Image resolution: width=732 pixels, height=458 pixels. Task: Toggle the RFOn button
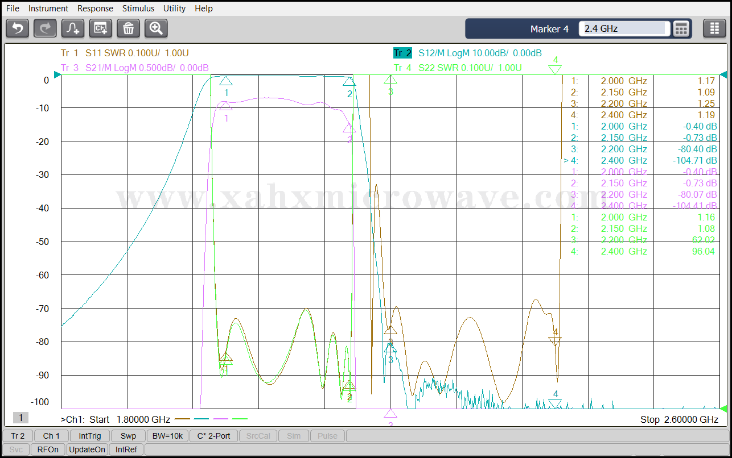pyautogui.click(x=48, y=449)
